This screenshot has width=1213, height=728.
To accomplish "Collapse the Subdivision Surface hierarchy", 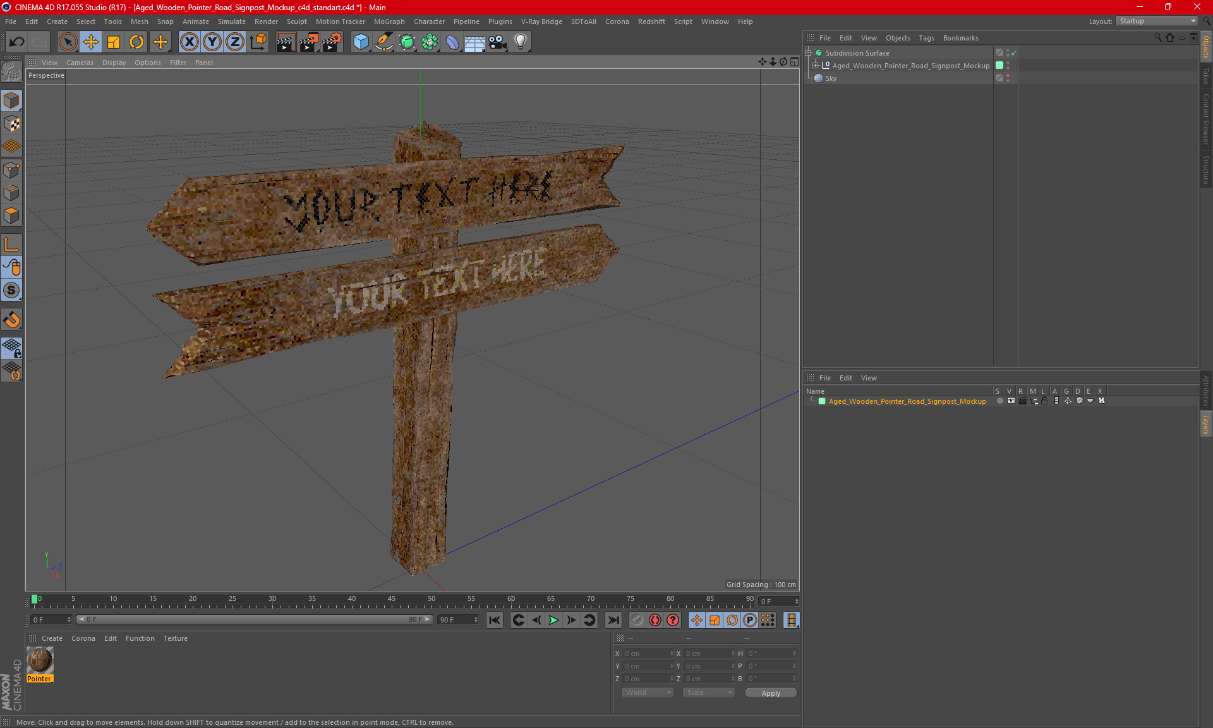I will [x=809, y=53].
